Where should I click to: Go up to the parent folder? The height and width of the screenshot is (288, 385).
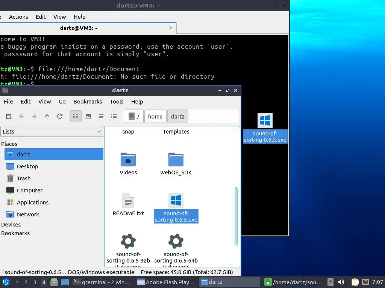click(47, 116)
